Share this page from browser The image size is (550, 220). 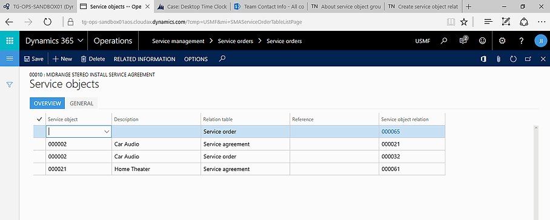(x=524, y=22)
